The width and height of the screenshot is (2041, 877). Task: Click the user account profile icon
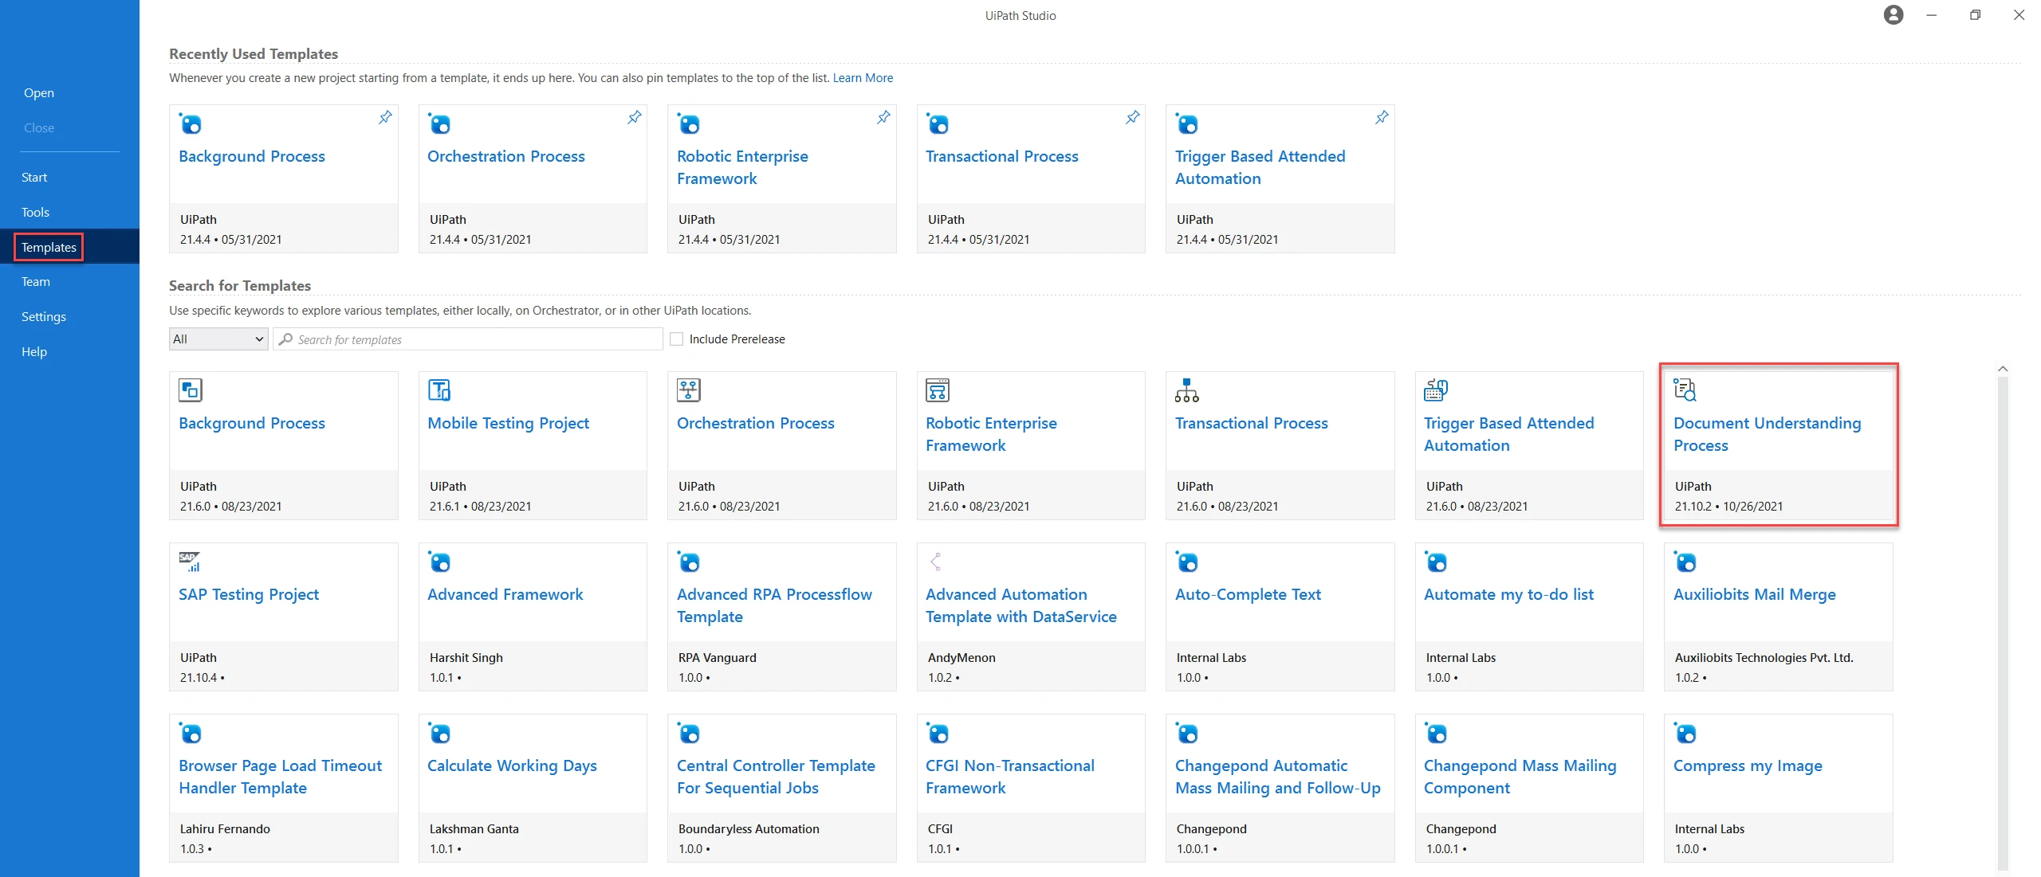[1894, 15]
